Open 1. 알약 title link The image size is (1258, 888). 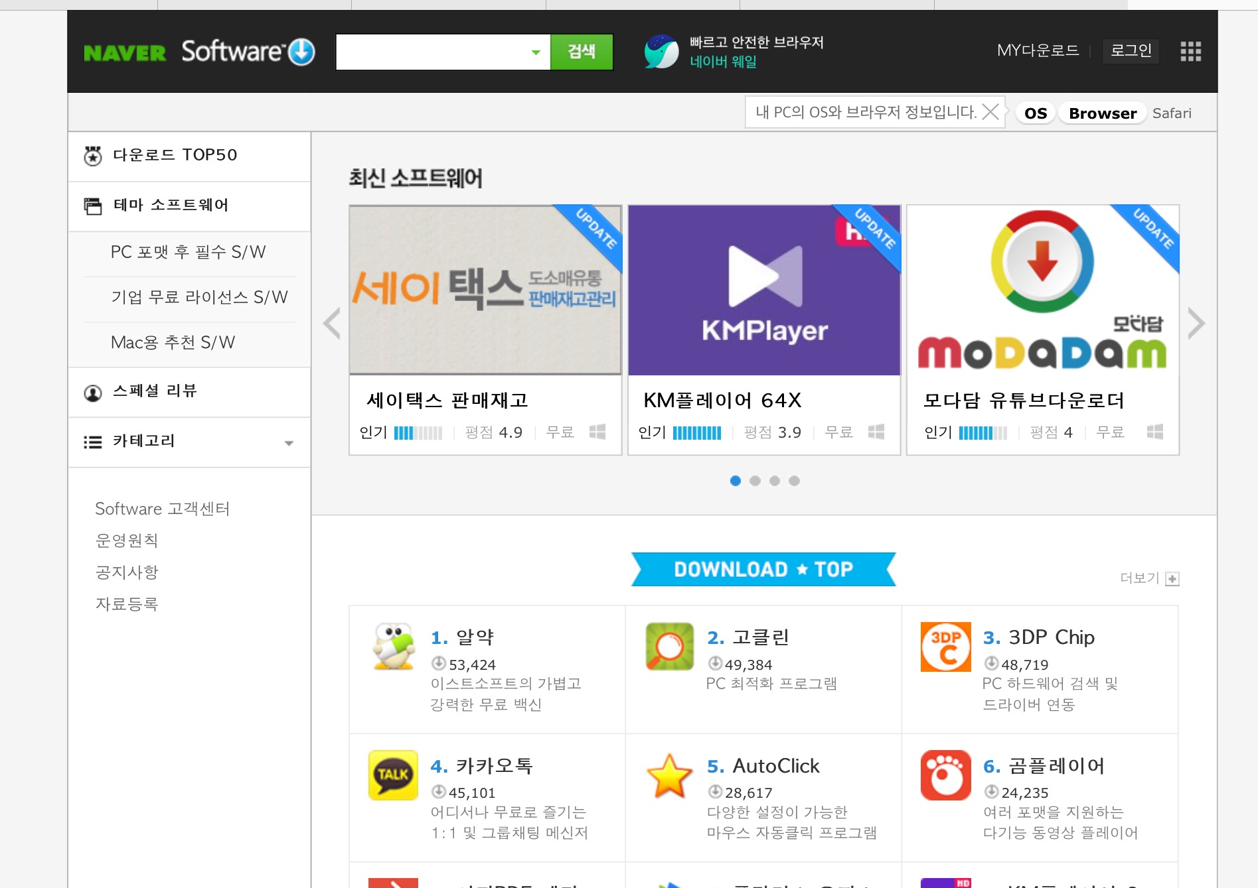point(462,637)
